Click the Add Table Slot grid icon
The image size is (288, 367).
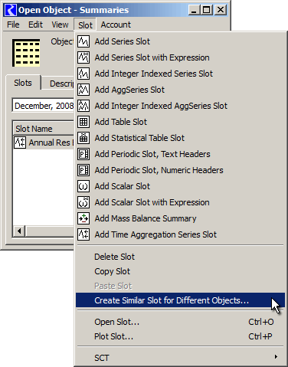pyautogui.click(x=83, y=122)
